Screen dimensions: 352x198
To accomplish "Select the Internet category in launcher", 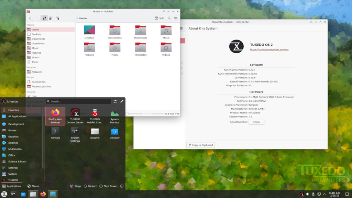I will click(13, 143).
